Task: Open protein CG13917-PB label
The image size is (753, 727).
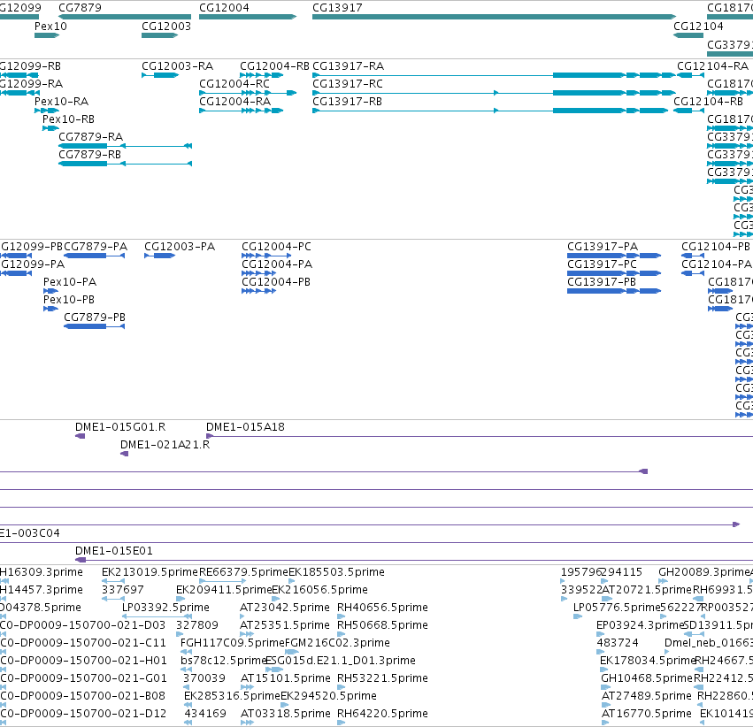Action: (601, 282)
